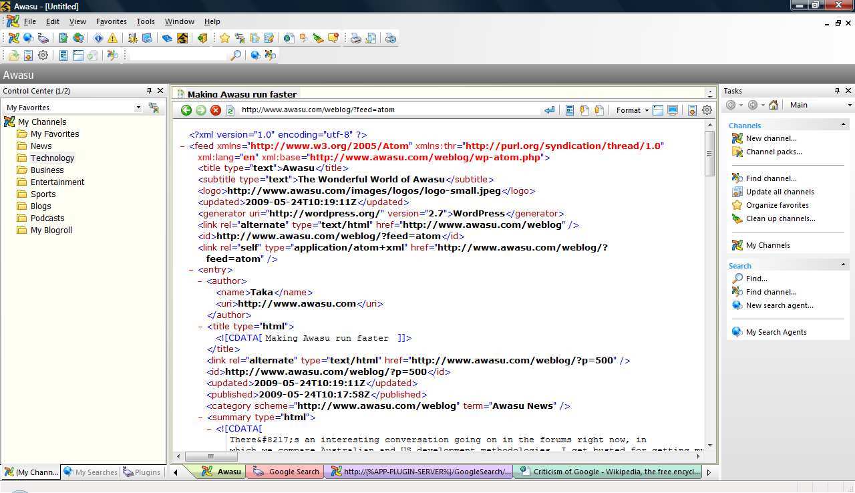This screenshot has width=855, height=493.
Task: Click the broom cleanup icon in the toolbar
Action: coord(318,38)
